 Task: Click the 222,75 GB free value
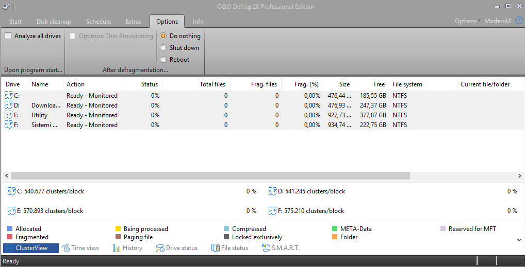tap(373, 124)
